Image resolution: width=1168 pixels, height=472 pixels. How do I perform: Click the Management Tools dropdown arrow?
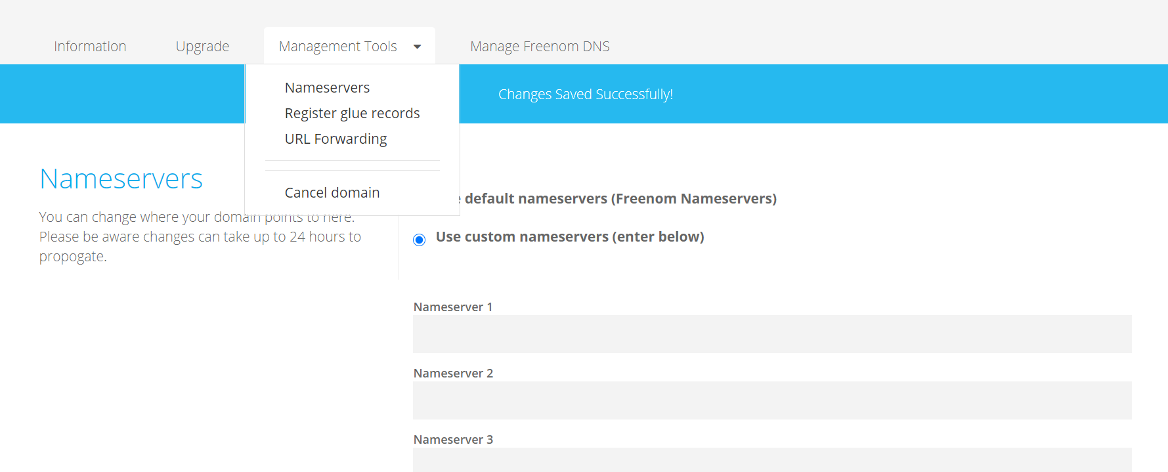point(417,47)
